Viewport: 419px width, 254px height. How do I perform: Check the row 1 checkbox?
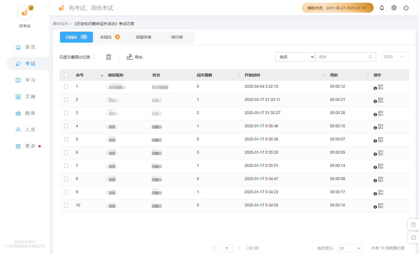pyautogui.click(x=66, y=86)
